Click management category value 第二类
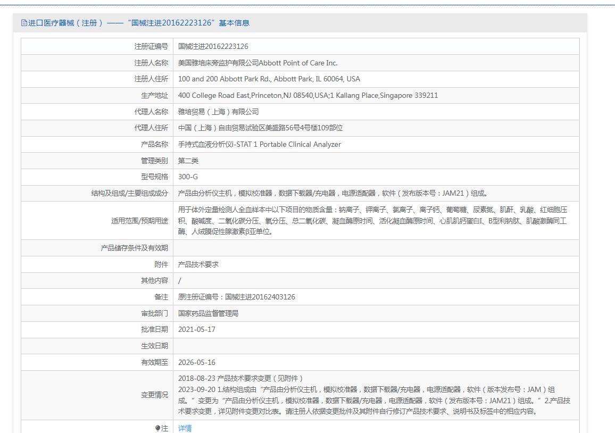 [188, 161]
